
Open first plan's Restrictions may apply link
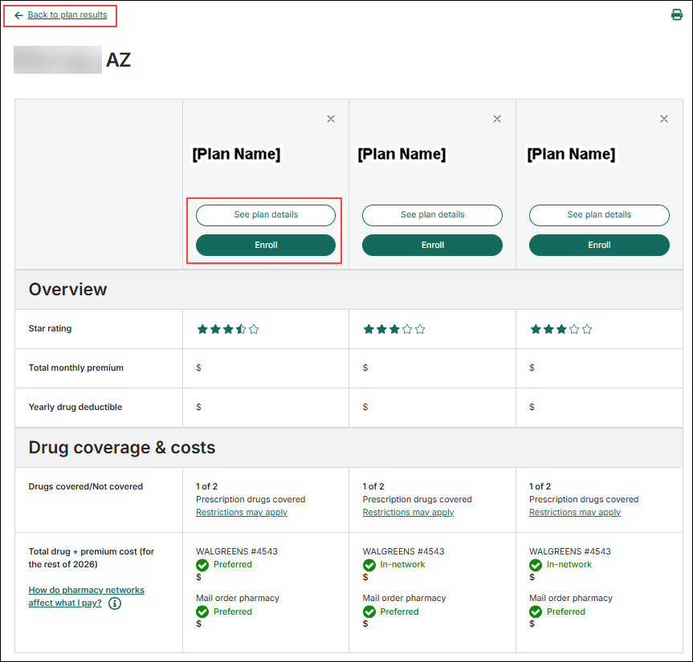point(242,512)
